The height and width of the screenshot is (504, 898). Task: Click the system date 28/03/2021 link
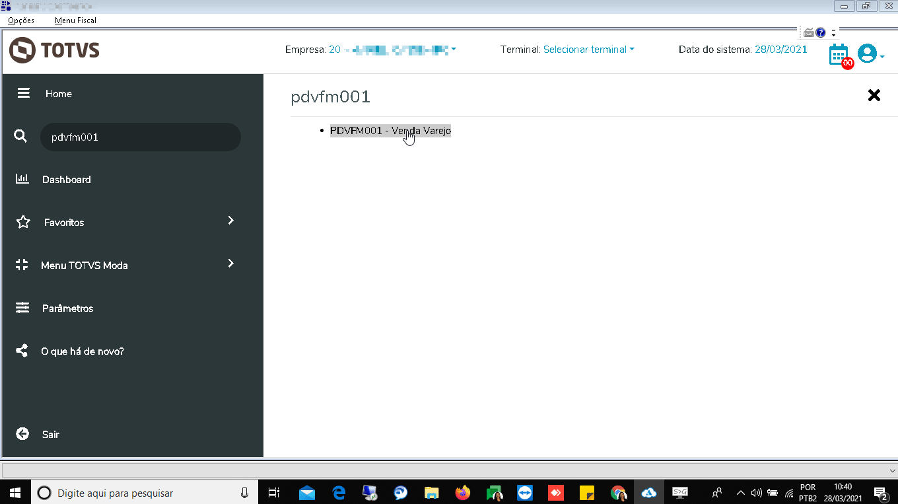point(780,50)
